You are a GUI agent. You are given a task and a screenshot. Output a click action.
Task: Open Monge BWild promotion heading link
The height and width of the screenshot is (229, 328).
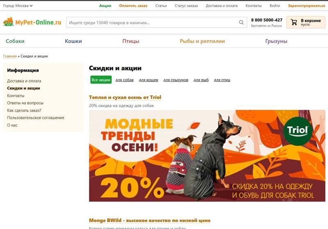[x=150, y=220]
